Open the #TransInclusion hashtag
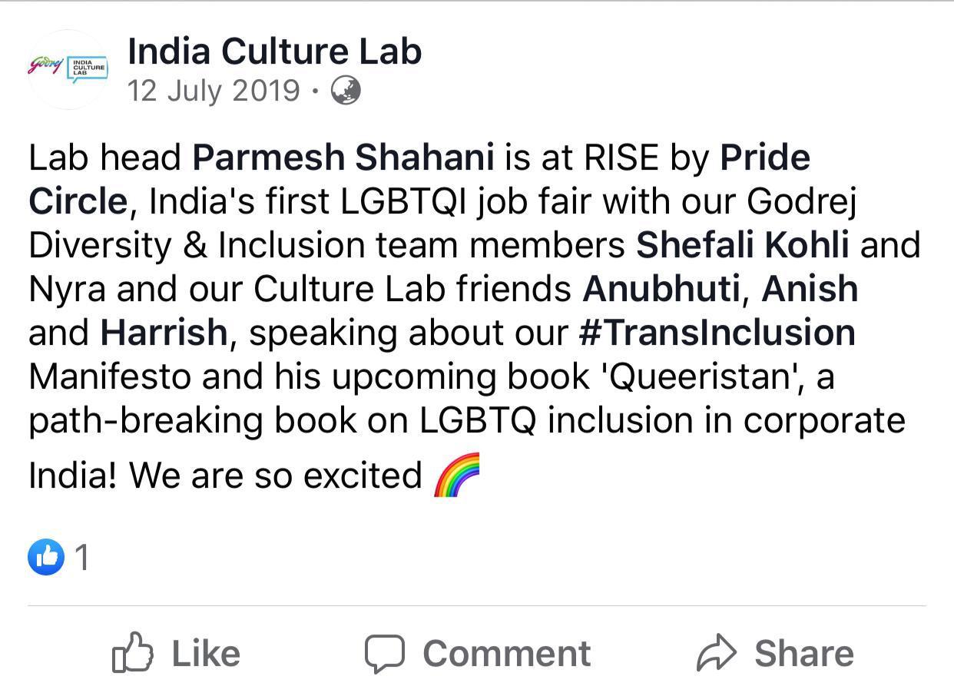954x686 pixels. pyautogui.click(x=717, y=333)
